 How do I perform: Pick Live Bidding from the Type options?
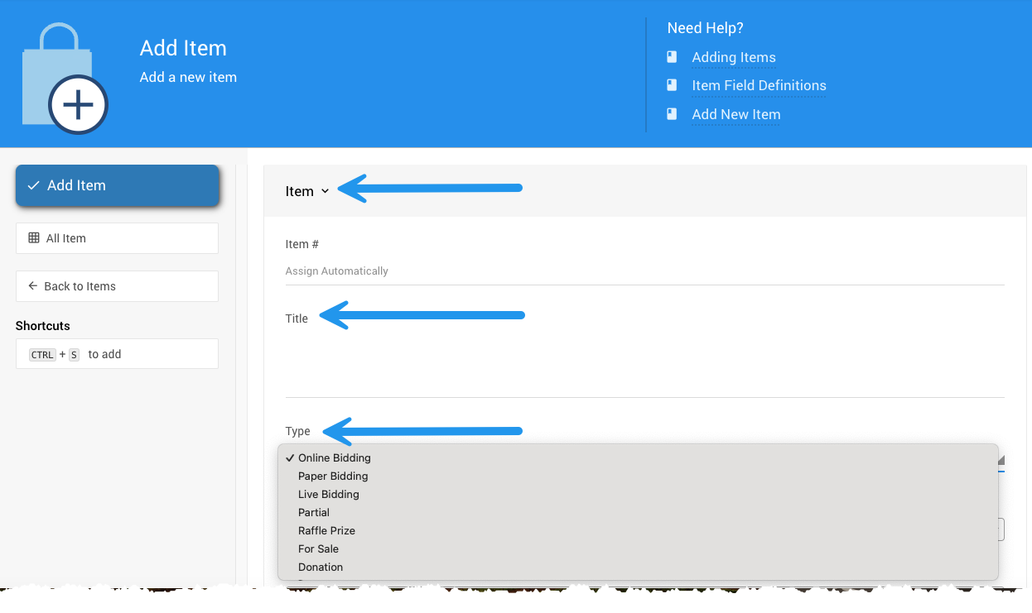pos(329,494)
